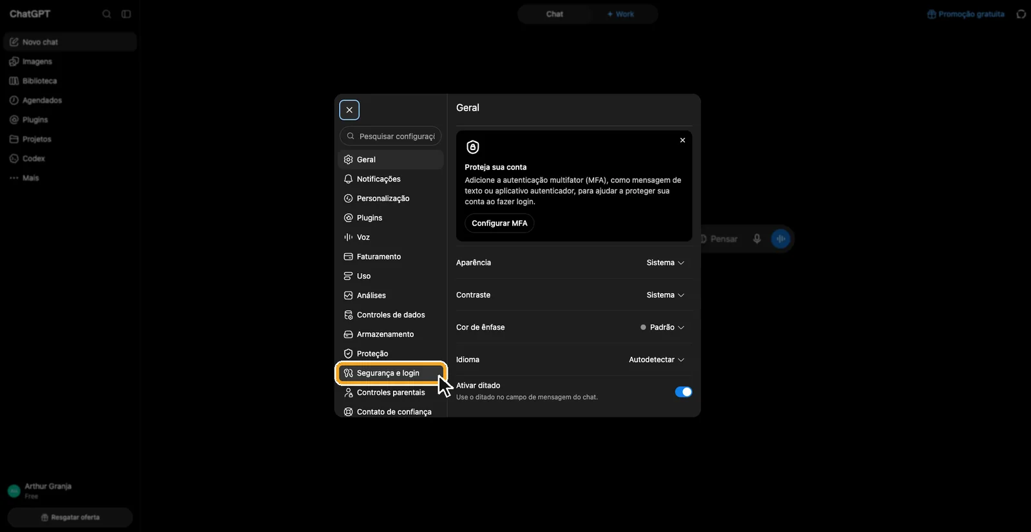Open Plugins in the settings sidebar
The image size is (1031, 532).
click(x=390, y=218)
